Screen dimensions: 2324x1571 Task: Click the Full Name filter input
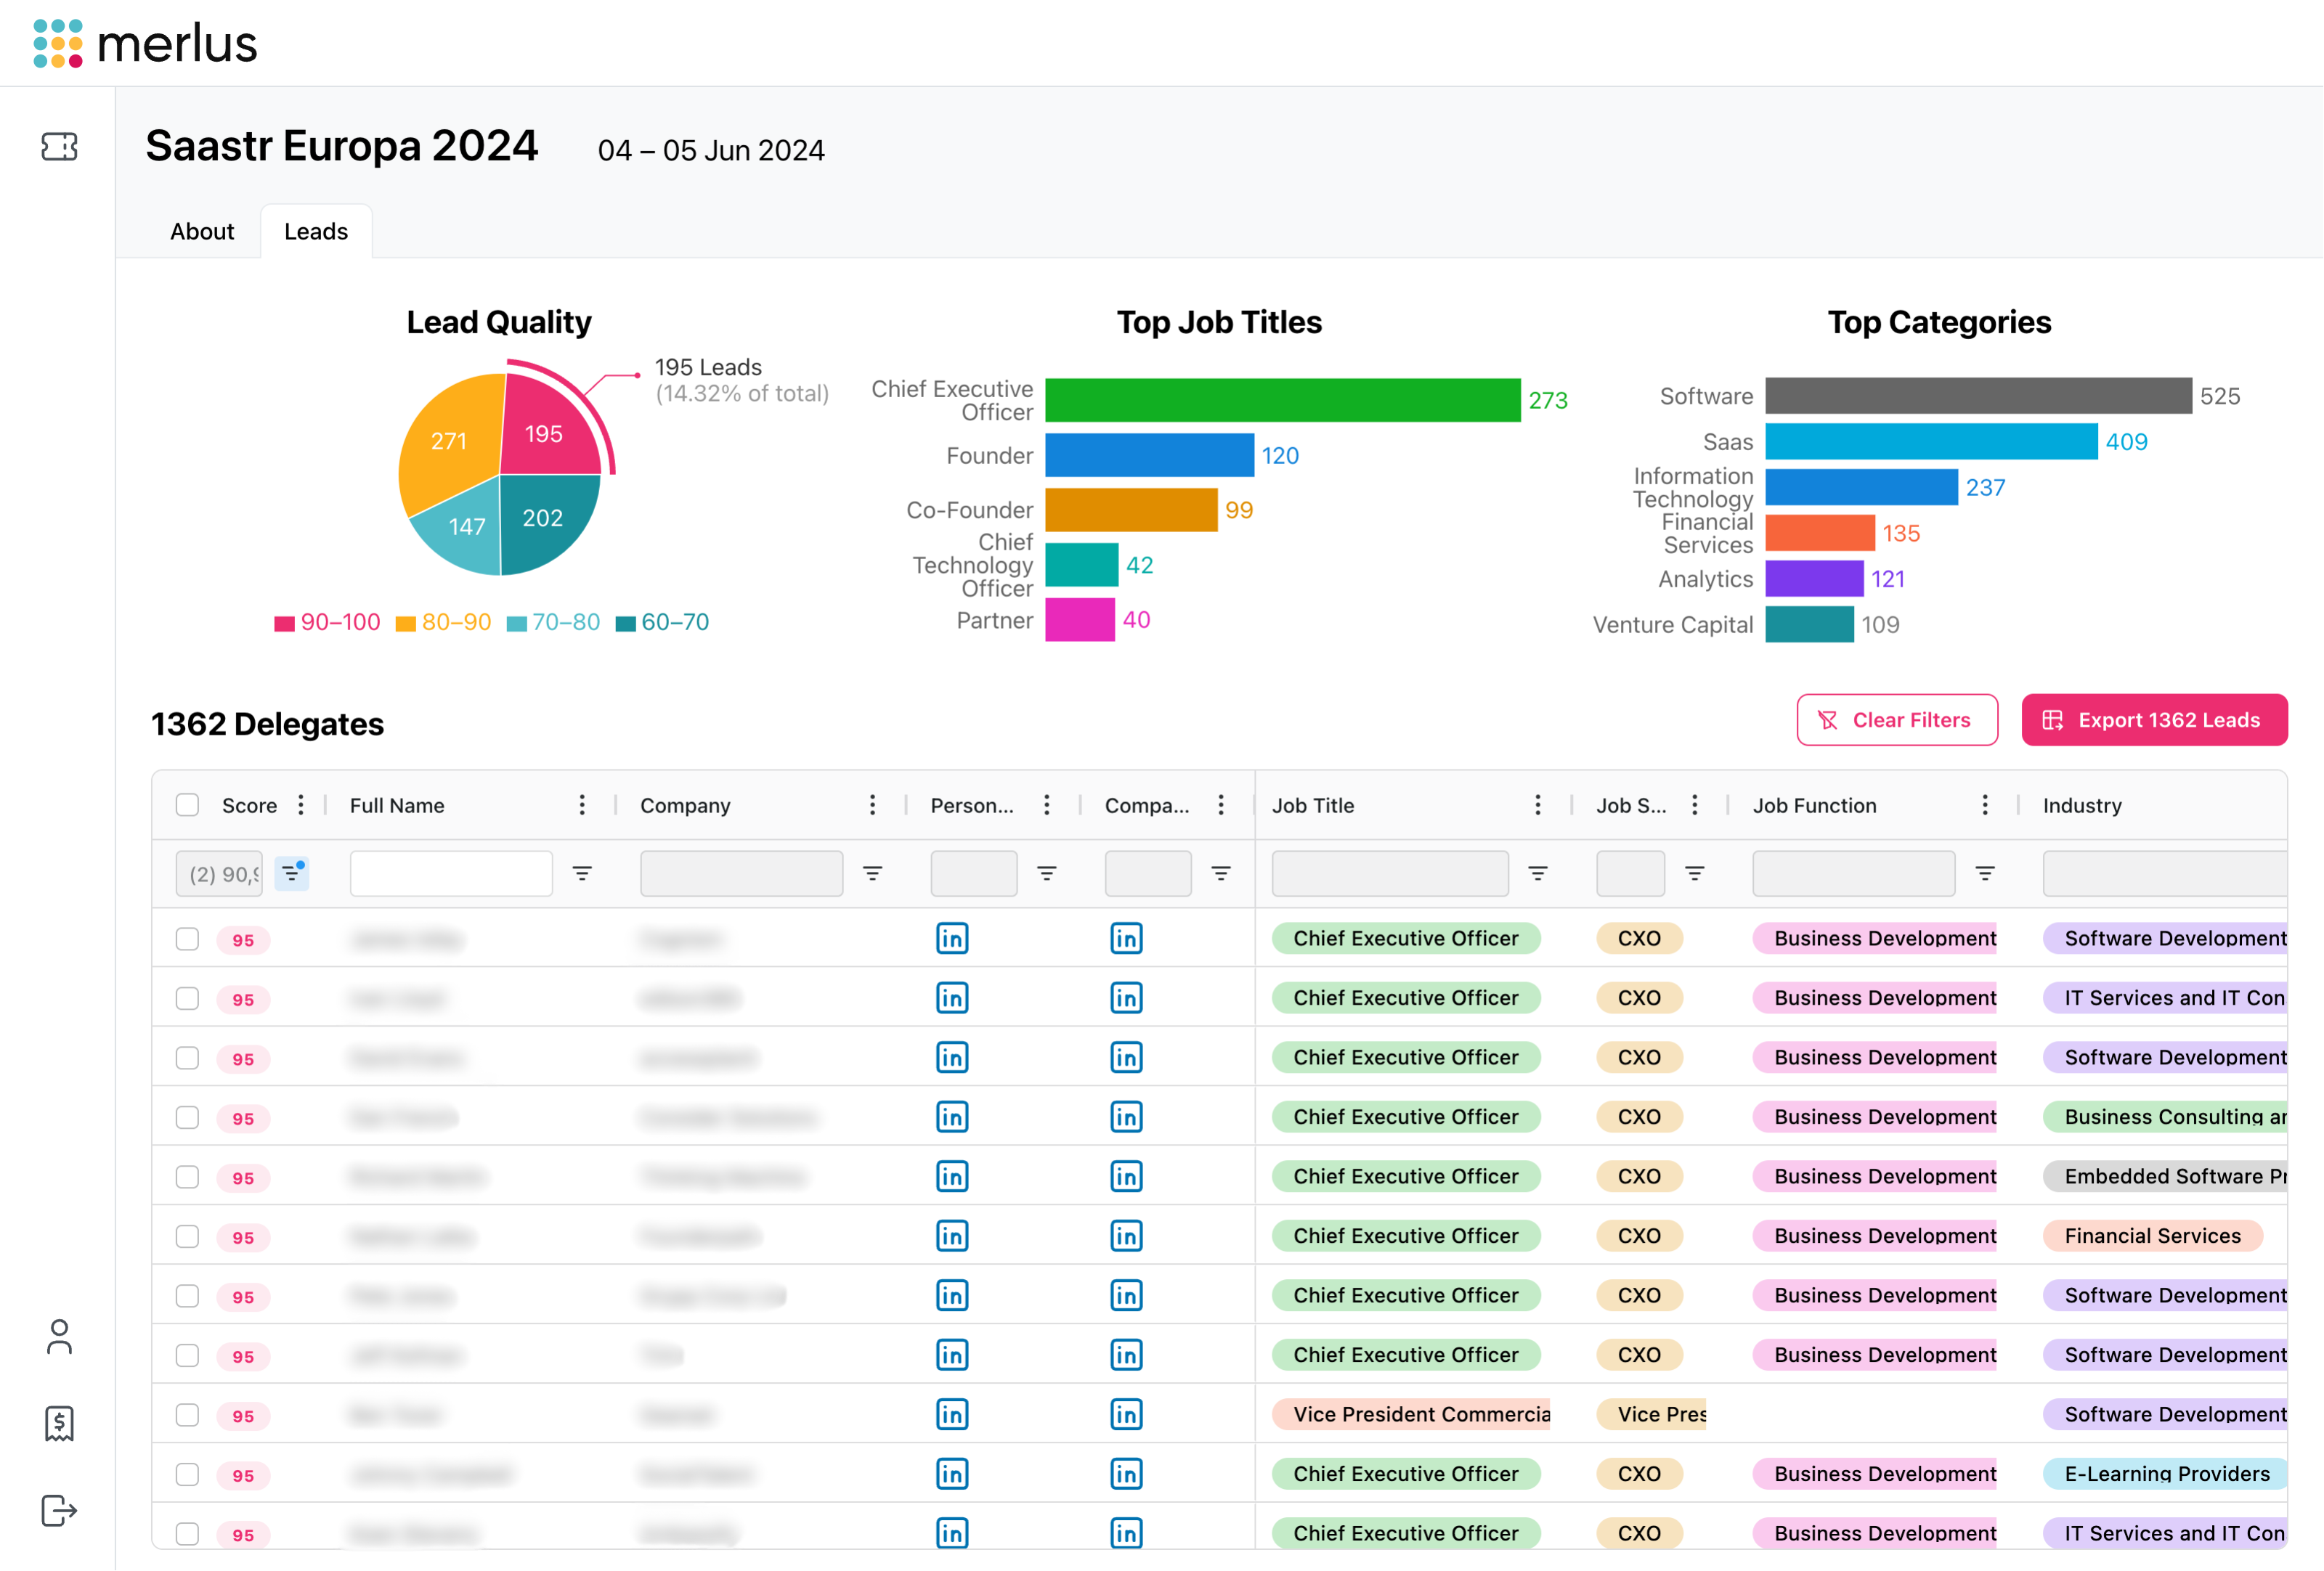[451, 873]
